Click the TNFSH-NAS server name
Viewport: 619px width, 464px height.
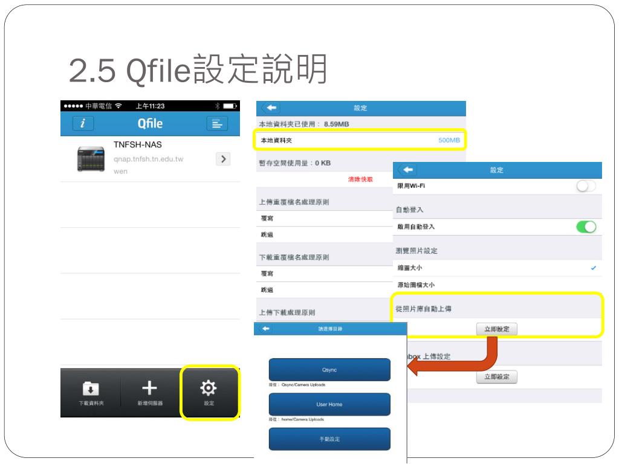[x=137, y=144]
